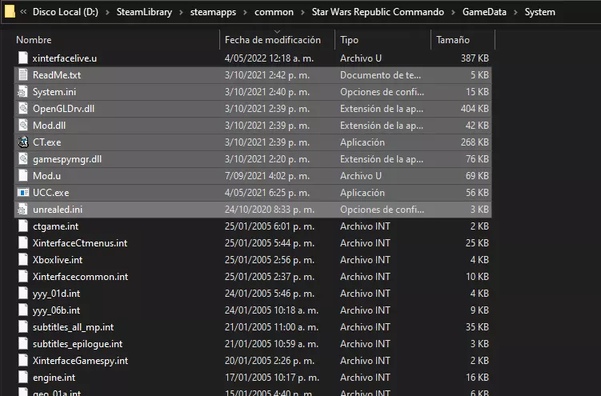The width and height of the screenshot is (601, 396).
Task: Click the CT.exe application icon
Action: point(23,142)
